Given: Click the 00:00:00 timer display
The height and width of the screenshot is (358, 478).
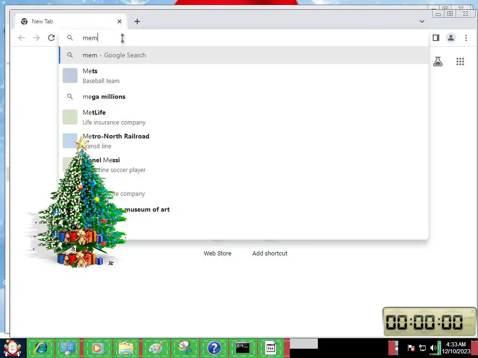Looking at the screenshot, I should (x=424, y=322).
